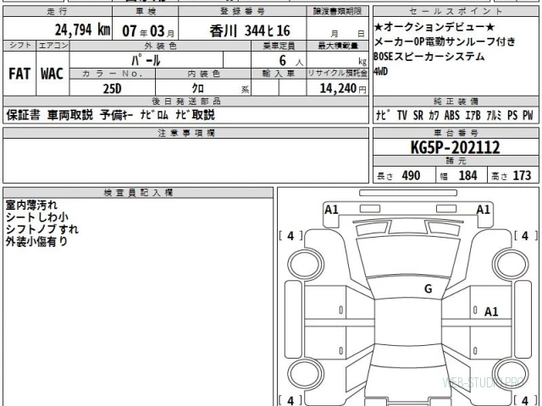
Task: Click the オークションデビュー sales point line
Action: click(x=434, y=26)
